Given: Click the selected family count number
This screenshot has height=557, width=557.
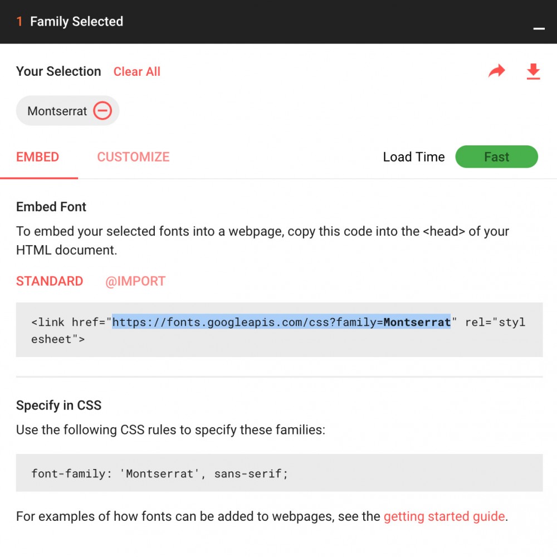Looking at the screenshot, I should (19, 22).
